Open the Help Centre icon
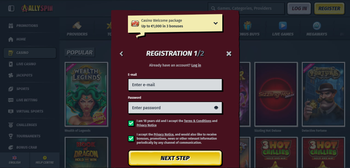 point(45,158)
